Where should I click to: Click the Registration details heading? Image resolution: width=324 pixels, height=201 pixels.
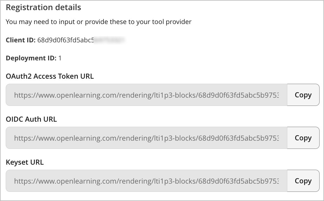(43, 7)
